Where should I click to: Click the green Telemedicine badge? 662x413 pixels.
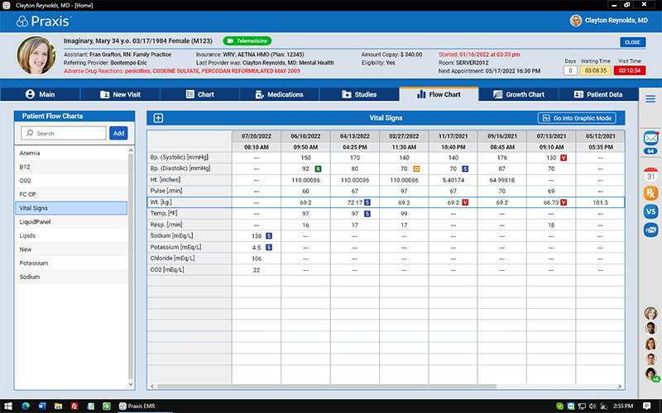click(x=247, y=40)
